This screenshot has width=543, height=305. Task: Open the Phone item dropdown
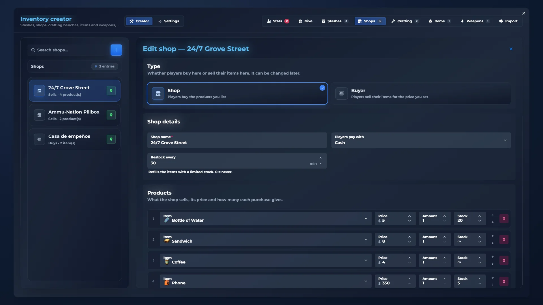coord(266,281)
